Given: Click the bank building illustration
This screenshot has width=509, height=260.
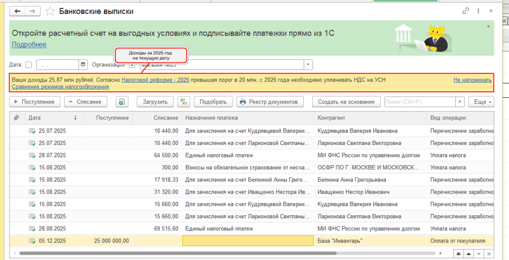Looking at the screenshot, I should click(x=403, y=34).
